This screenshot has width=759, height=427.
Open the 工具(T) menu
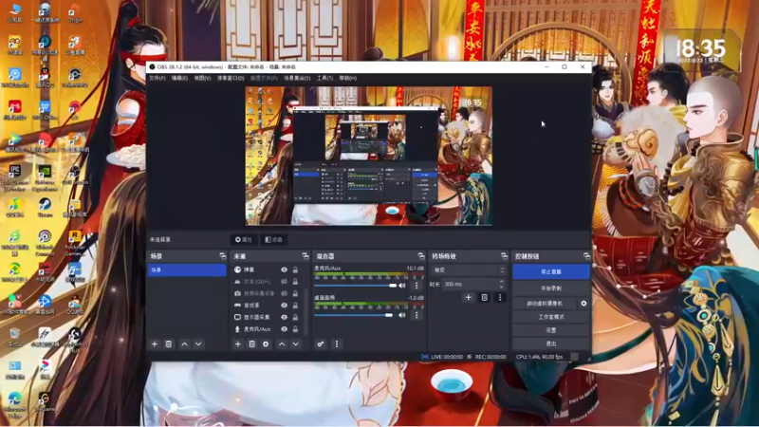coord(324,78)
